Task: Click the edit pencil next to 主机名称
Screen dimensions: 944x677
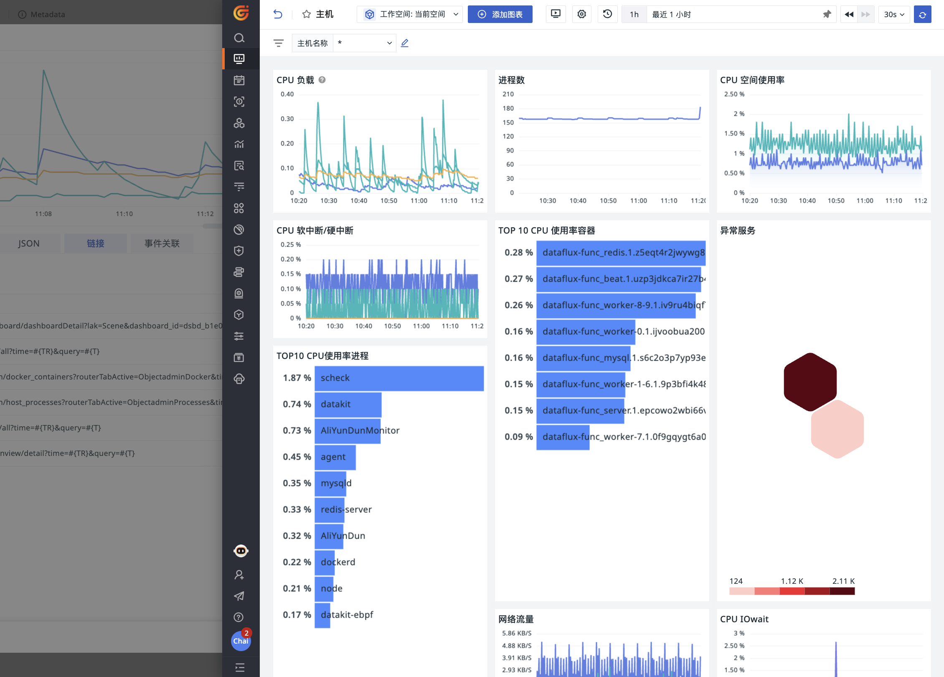Action: (x=405, y=43)
